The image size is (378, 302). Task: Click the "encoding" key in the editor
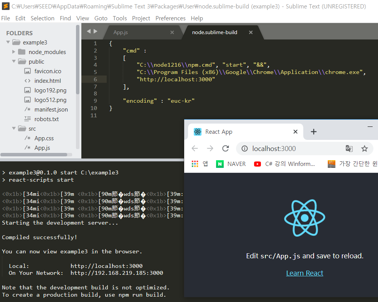coord(140,101)
